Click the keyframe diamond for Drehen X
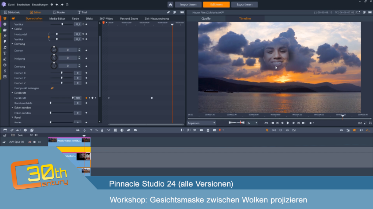Screen dimensions: 373x209 (x=86, y=73)
